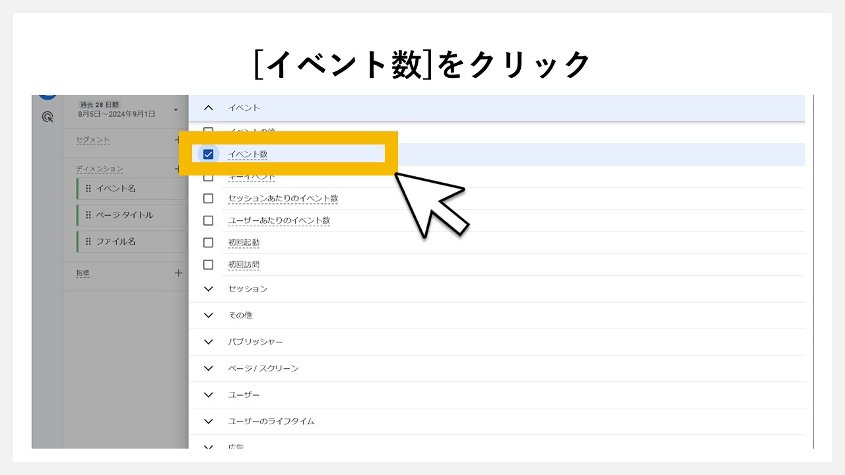845x475 pixels.
Task: Add a metric using the plus icon next to 指標
Action: (x=177, y=272)
